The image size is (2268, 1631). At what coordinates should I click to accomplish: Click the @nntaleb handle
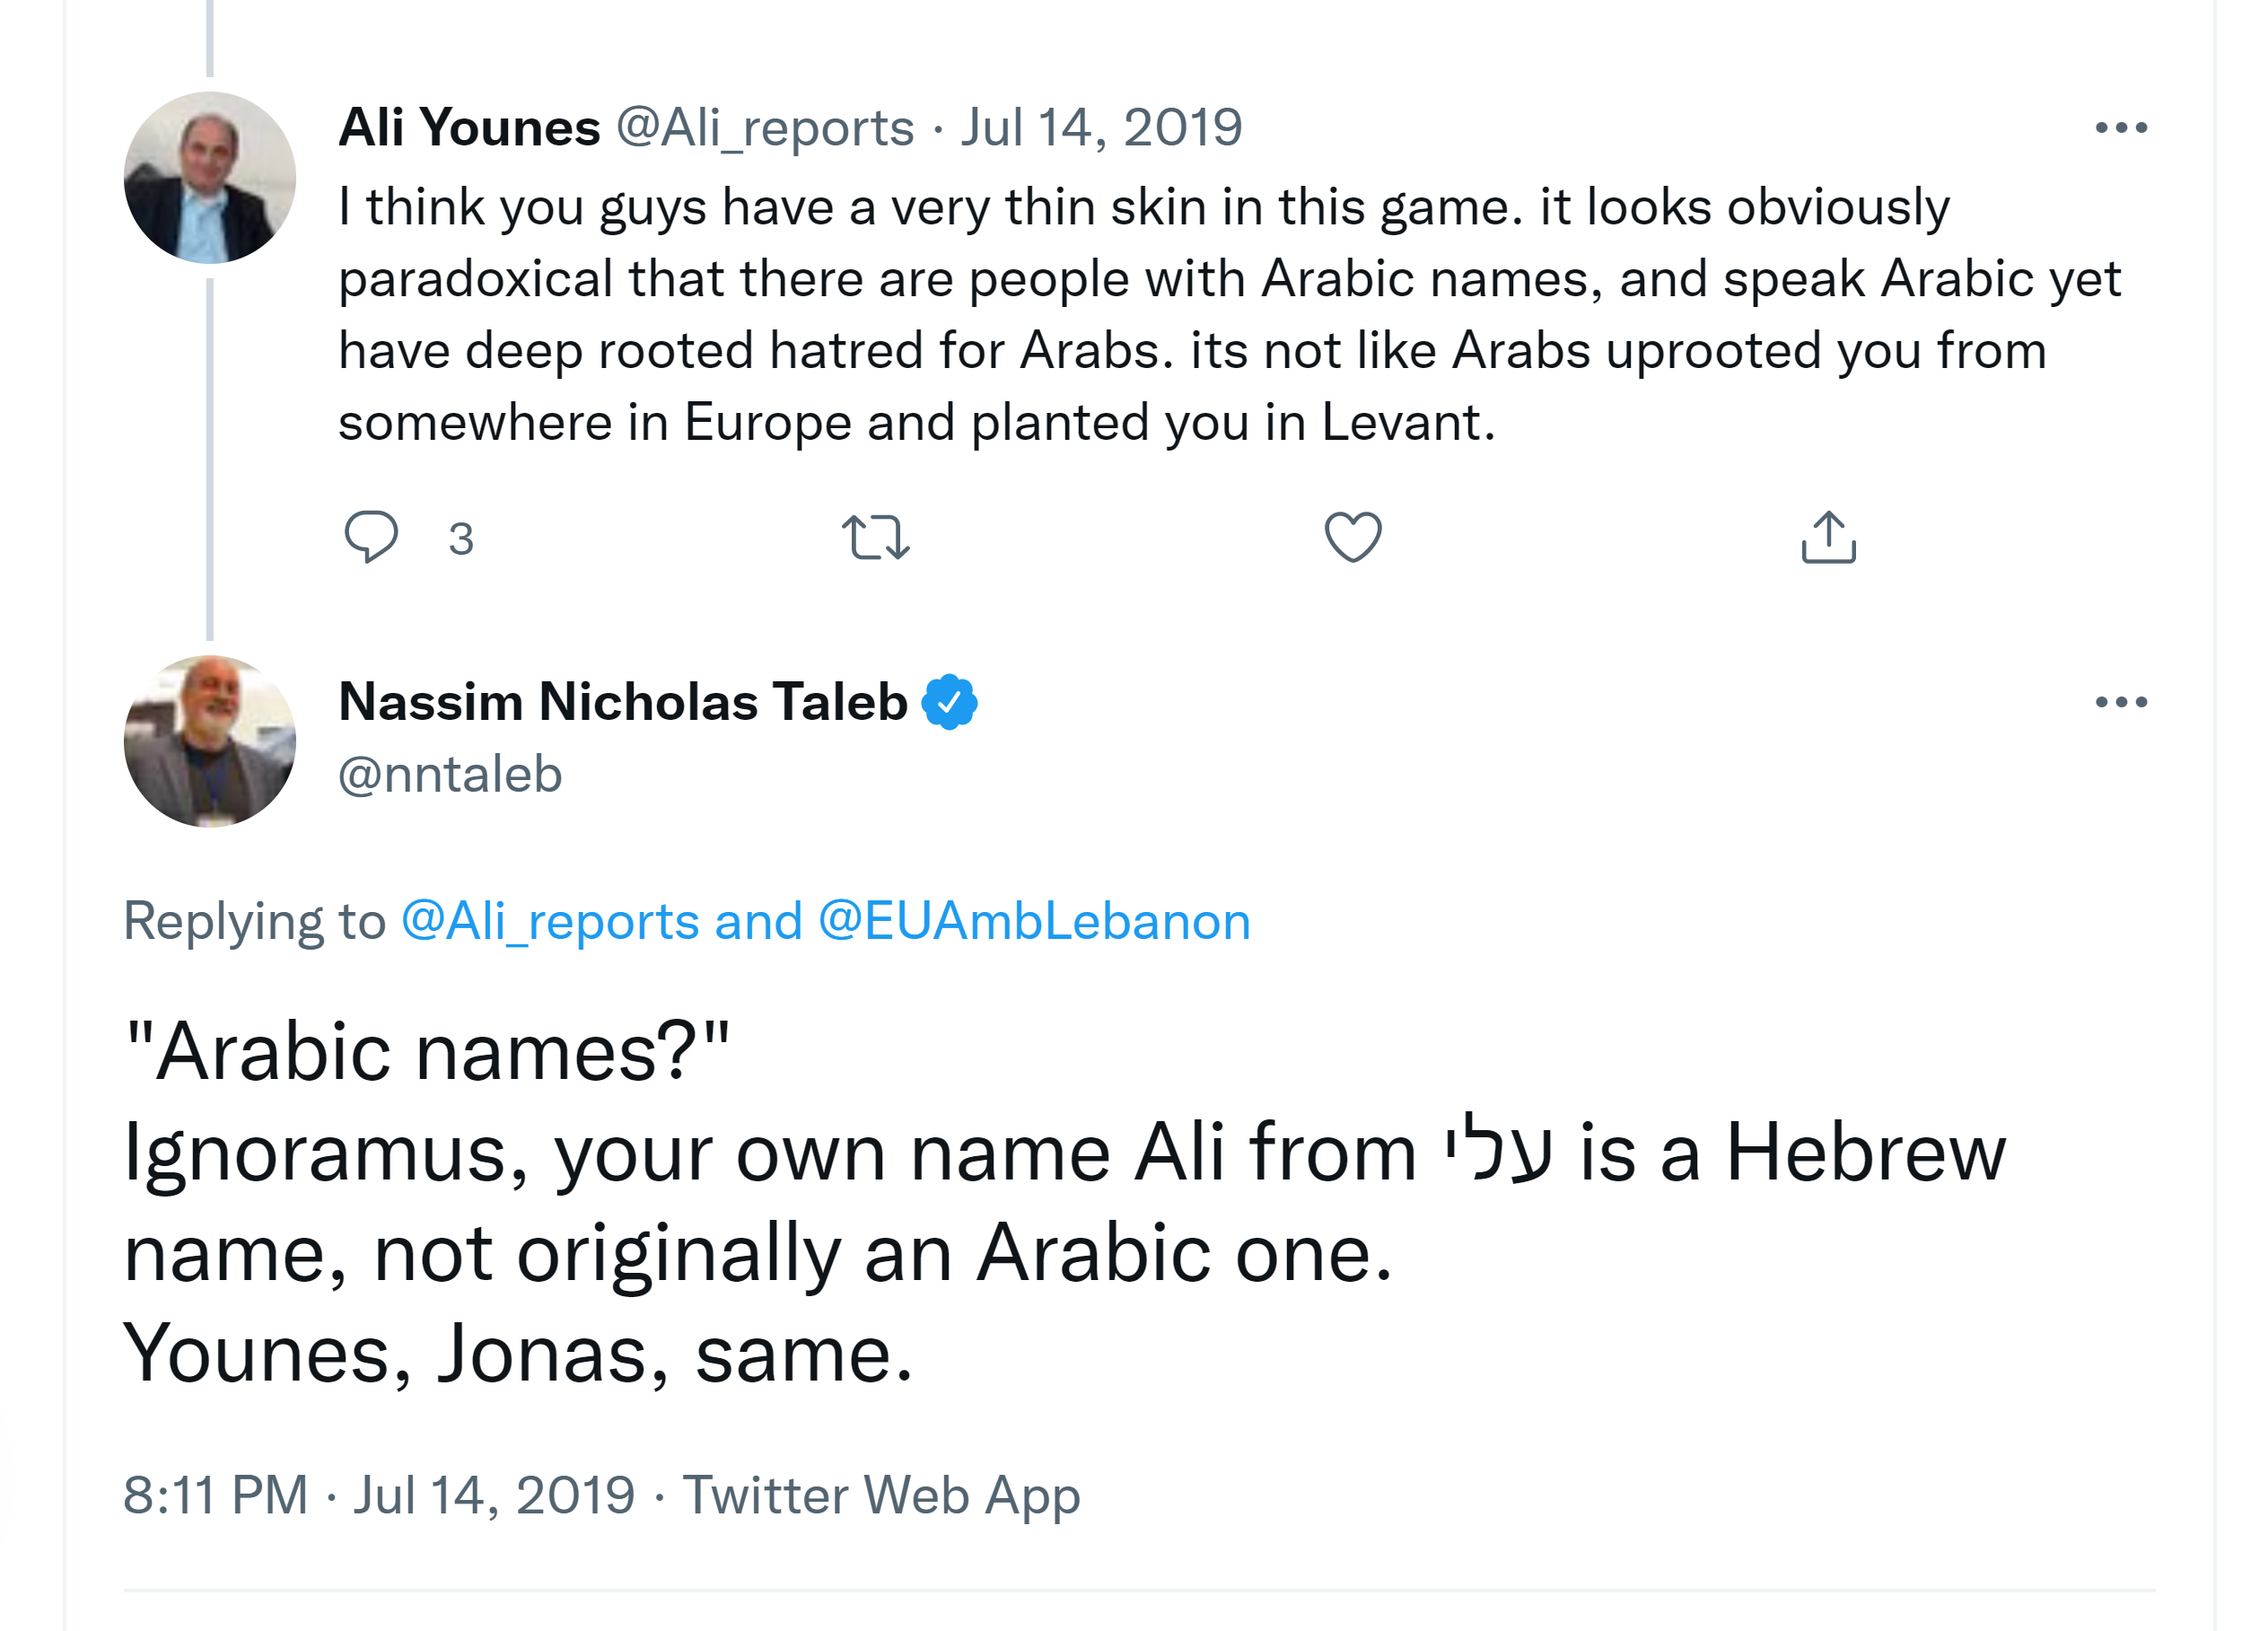450,775
